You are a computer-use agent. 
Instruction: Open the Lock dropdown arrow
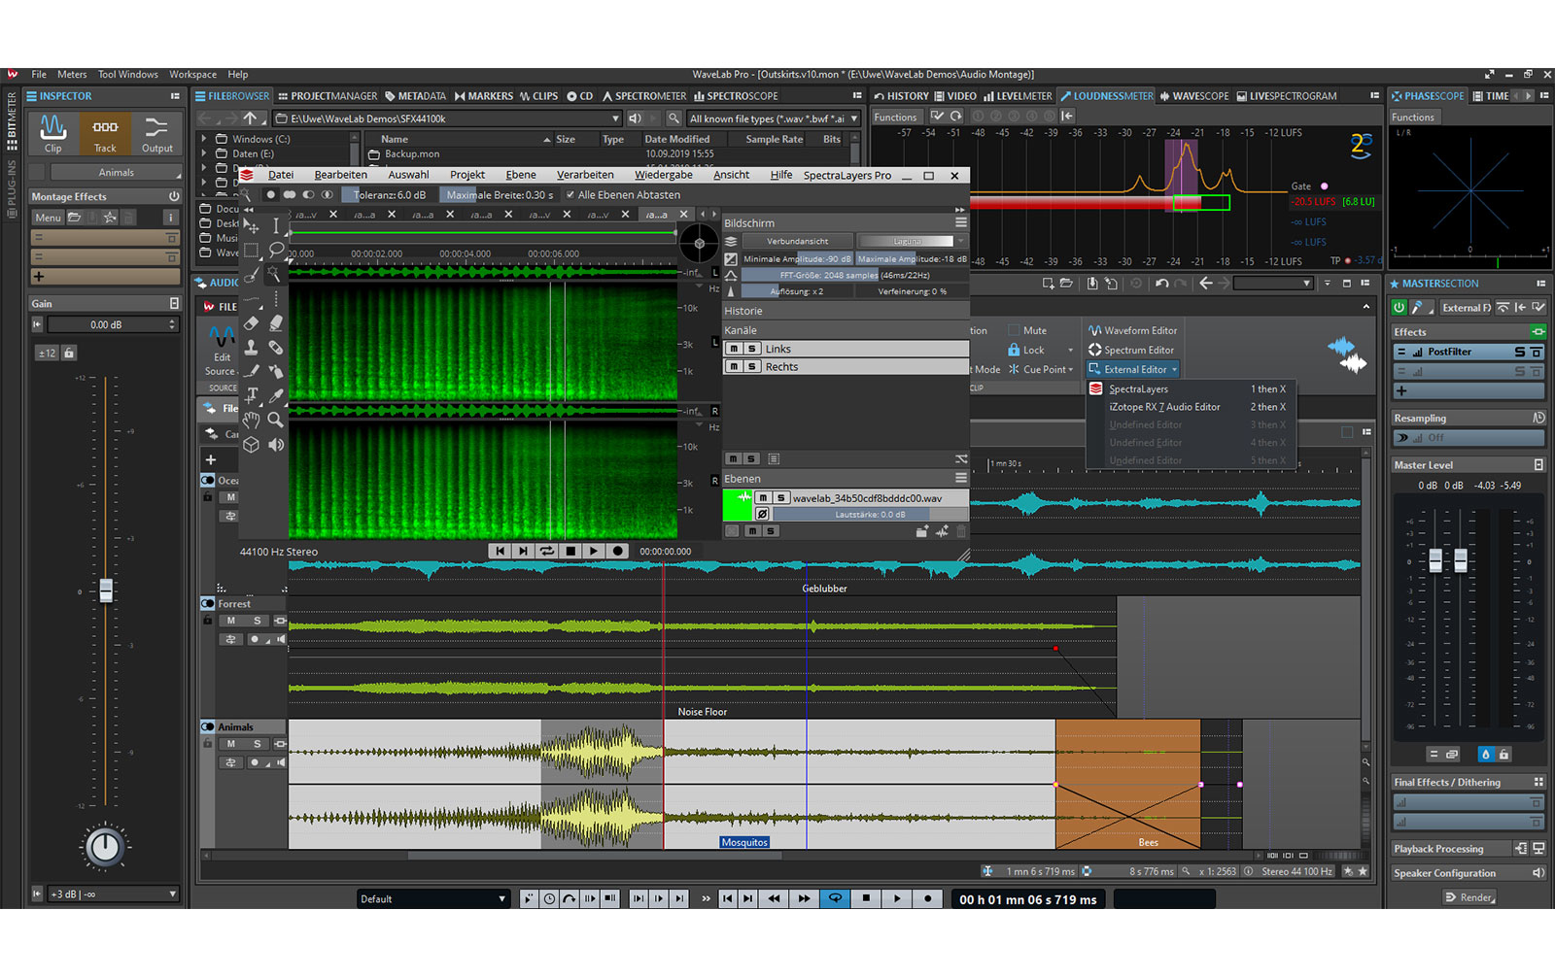coord(1071,350)
